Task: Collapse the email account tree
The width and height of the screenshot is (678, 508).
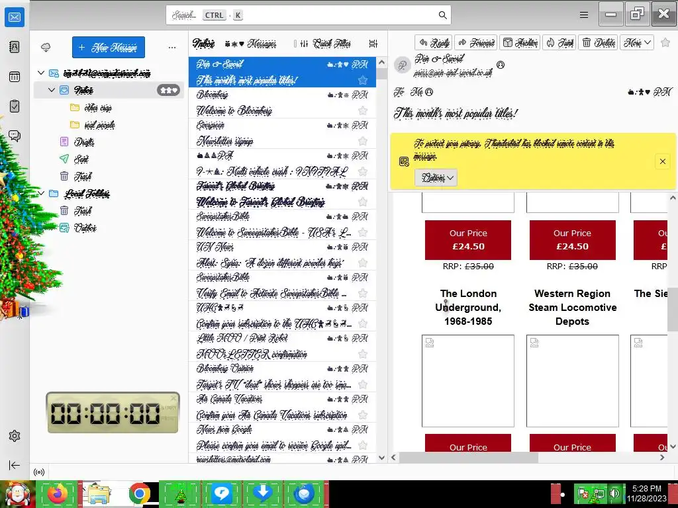Action: (x=41, y=73)
